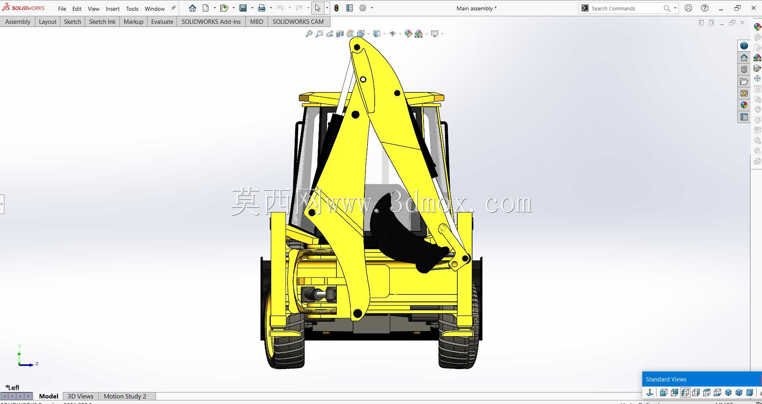
Task: Click the Print icon
Action: pos(262,8)
